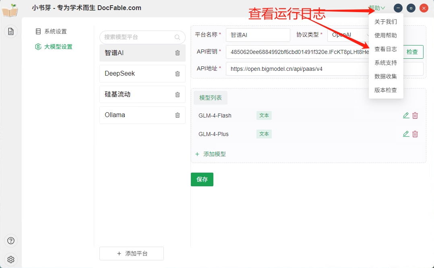Viewport: 434px width, 268px height.
Task: Click the search magnifier in platform search
Action: click(178, 37)
